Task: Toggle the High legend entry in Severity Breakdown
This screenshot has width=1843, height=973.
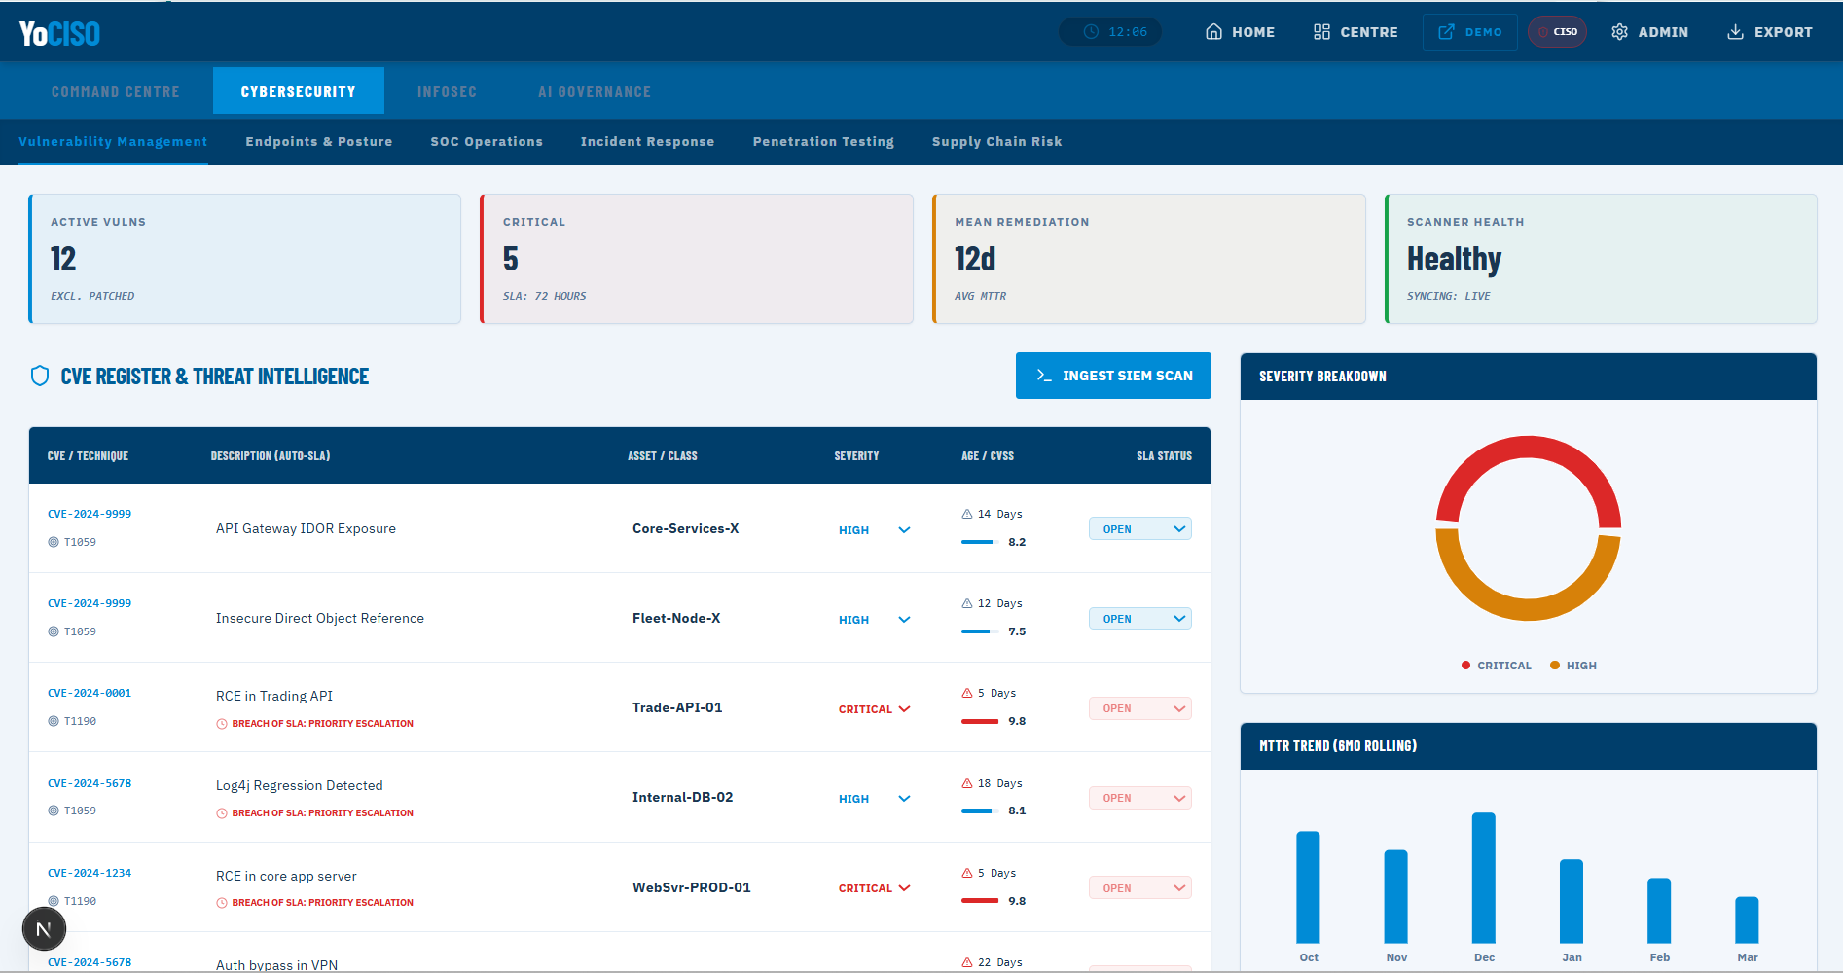Action: (1573, 666)
